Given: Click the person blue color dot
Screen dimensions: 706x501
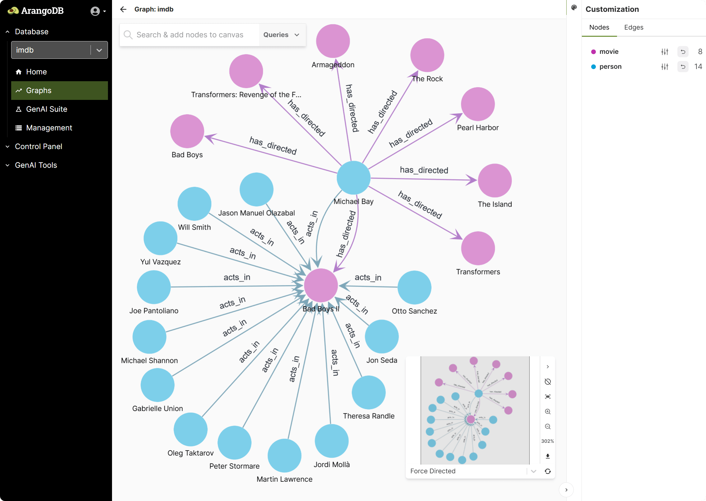Looking at the screenshot, I should coord(593,67).
